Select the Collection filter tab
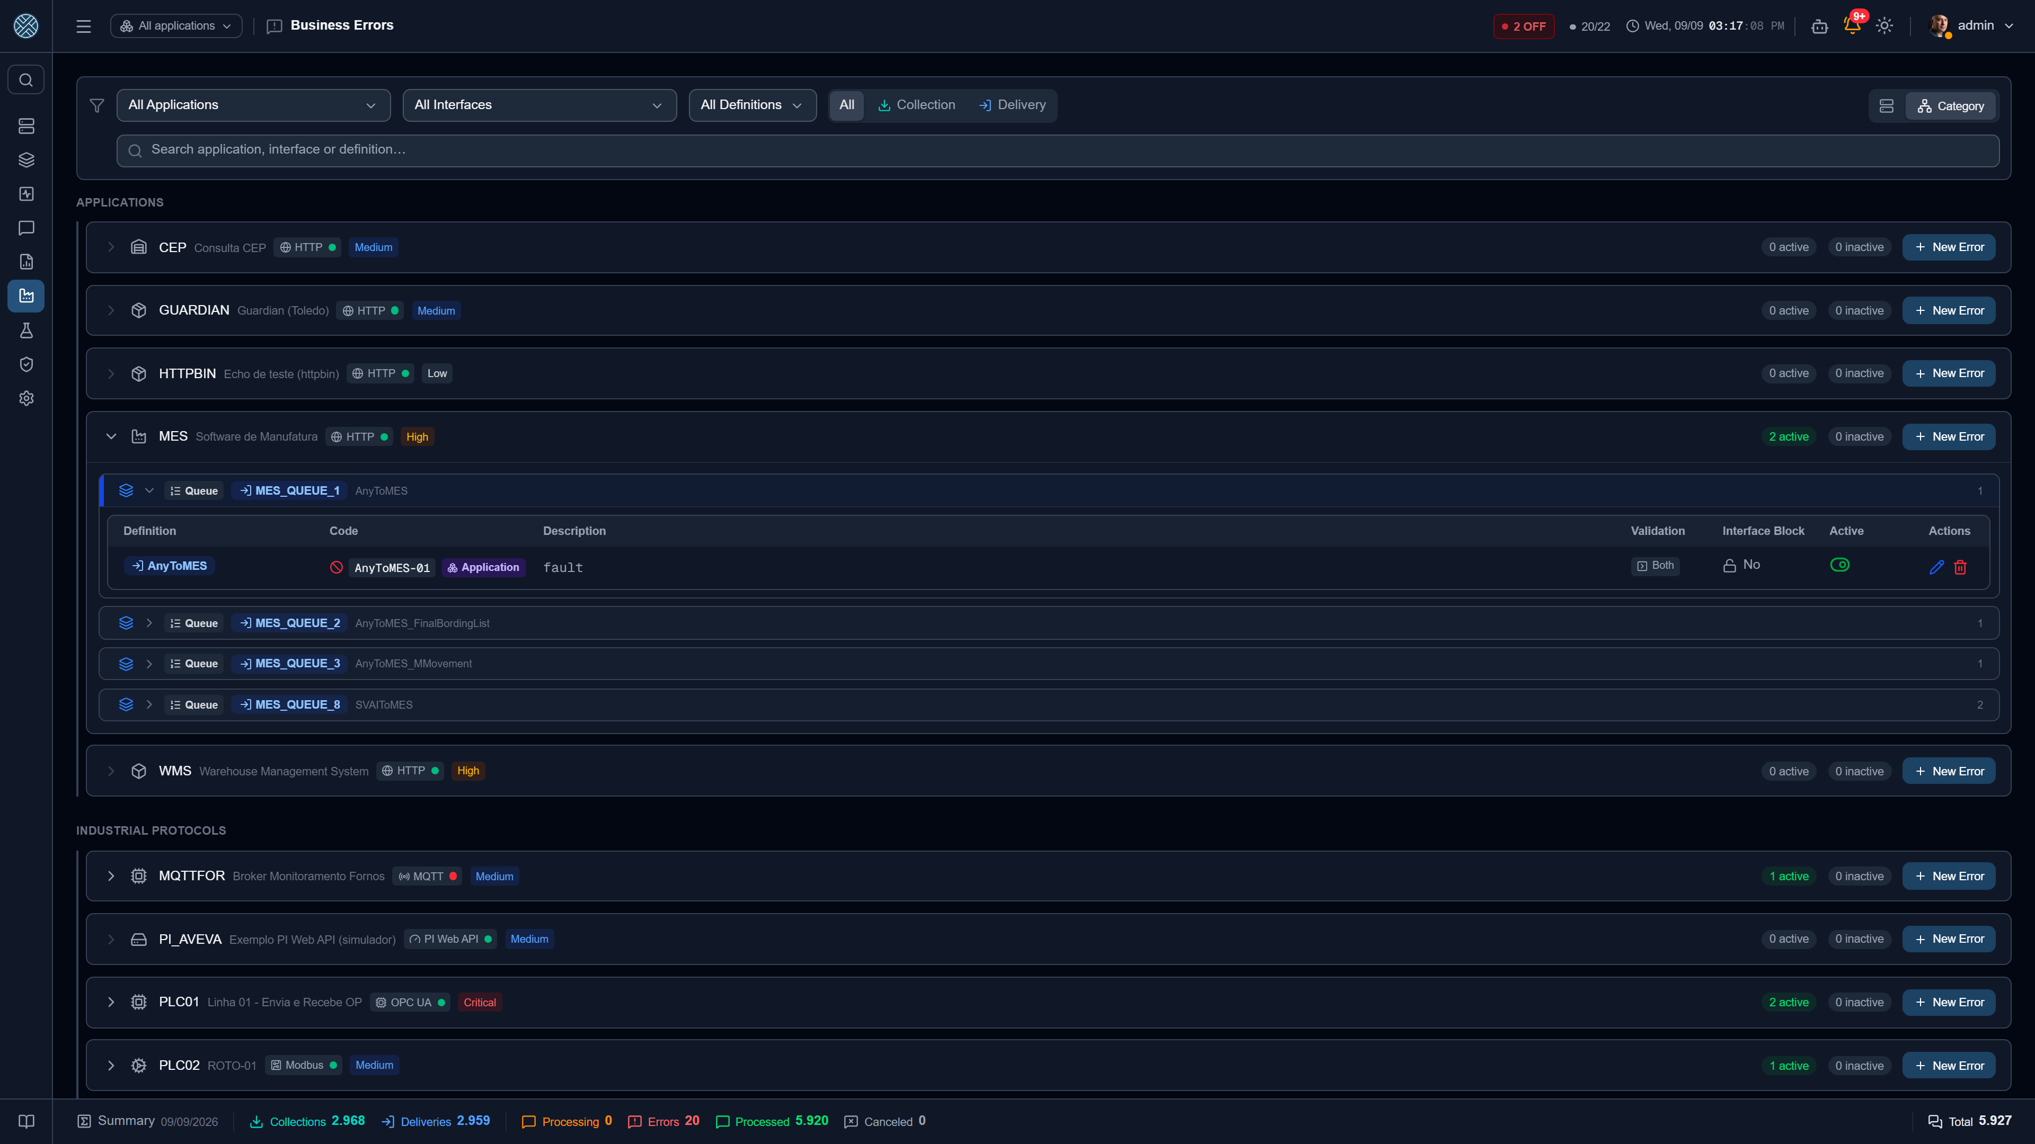Screen dimensions: 2035x1144 (916, 105)
